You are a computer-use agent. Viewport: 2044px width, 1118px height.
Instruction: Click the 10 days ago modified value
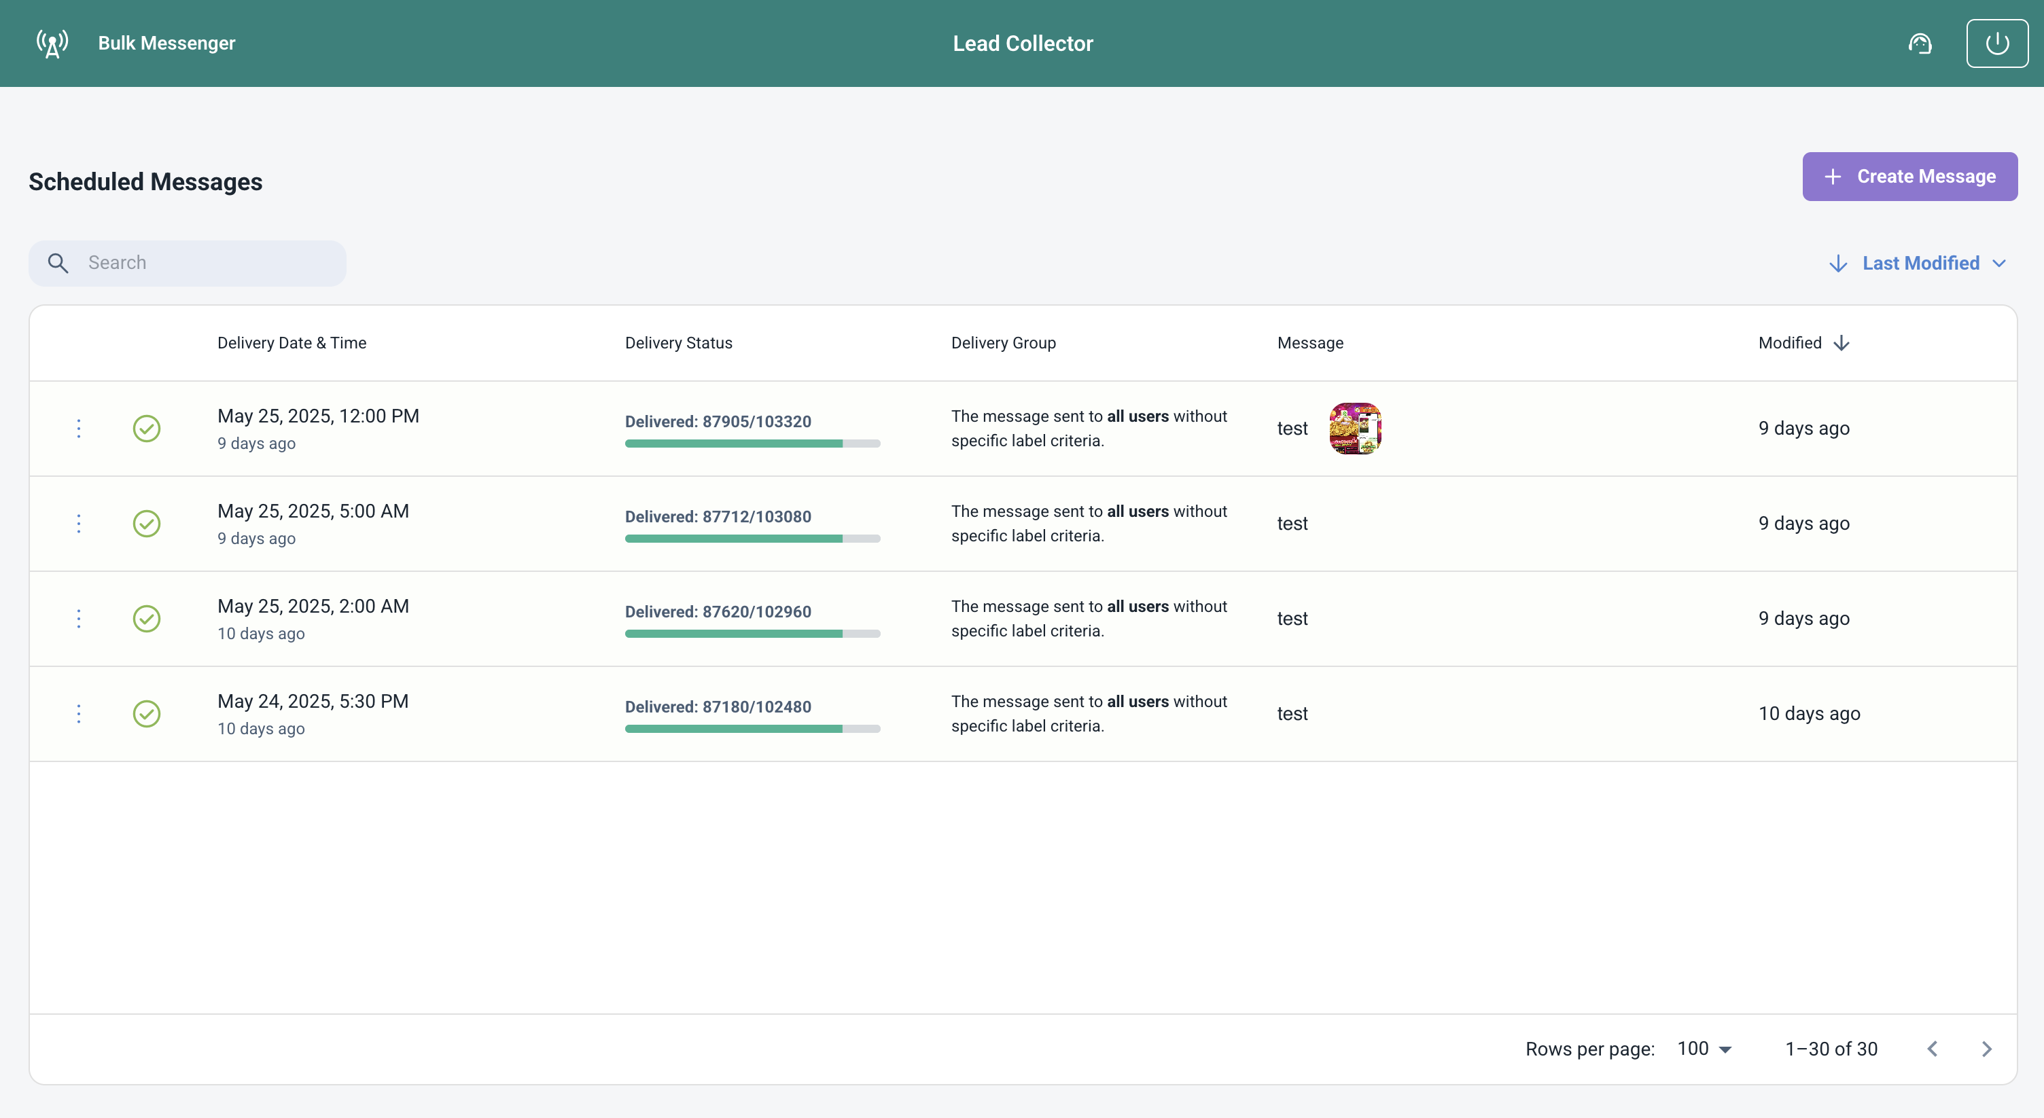[x=1809, y=714]
